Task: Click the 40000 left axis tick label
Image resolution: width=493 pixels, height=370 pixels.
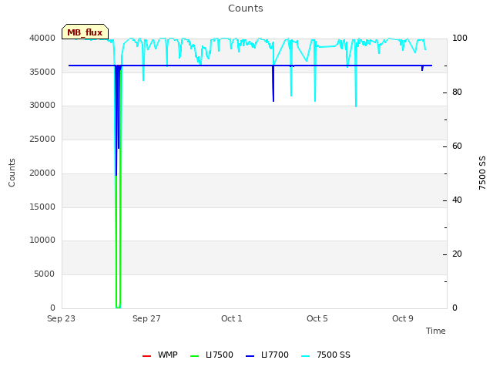Action: [42, 38]
